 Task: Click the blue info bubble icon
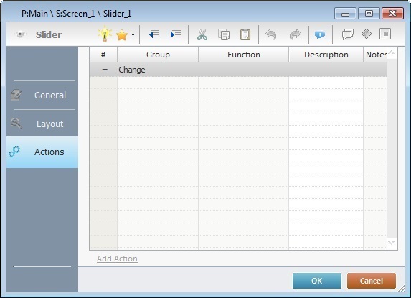[320, 34]
